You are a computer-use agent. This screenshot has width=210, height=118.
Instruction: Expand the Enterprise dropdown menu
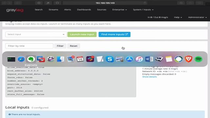[x=119, y=10]
